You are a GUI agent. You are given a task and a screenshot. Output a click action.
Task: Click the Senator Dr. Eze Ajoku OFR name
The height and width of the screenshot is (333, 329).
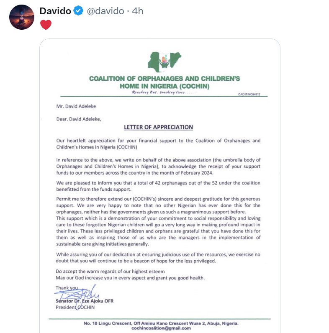click(84, 301)
